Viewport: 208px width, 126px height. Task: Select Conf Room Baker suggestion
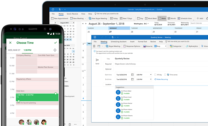[126, 92]
